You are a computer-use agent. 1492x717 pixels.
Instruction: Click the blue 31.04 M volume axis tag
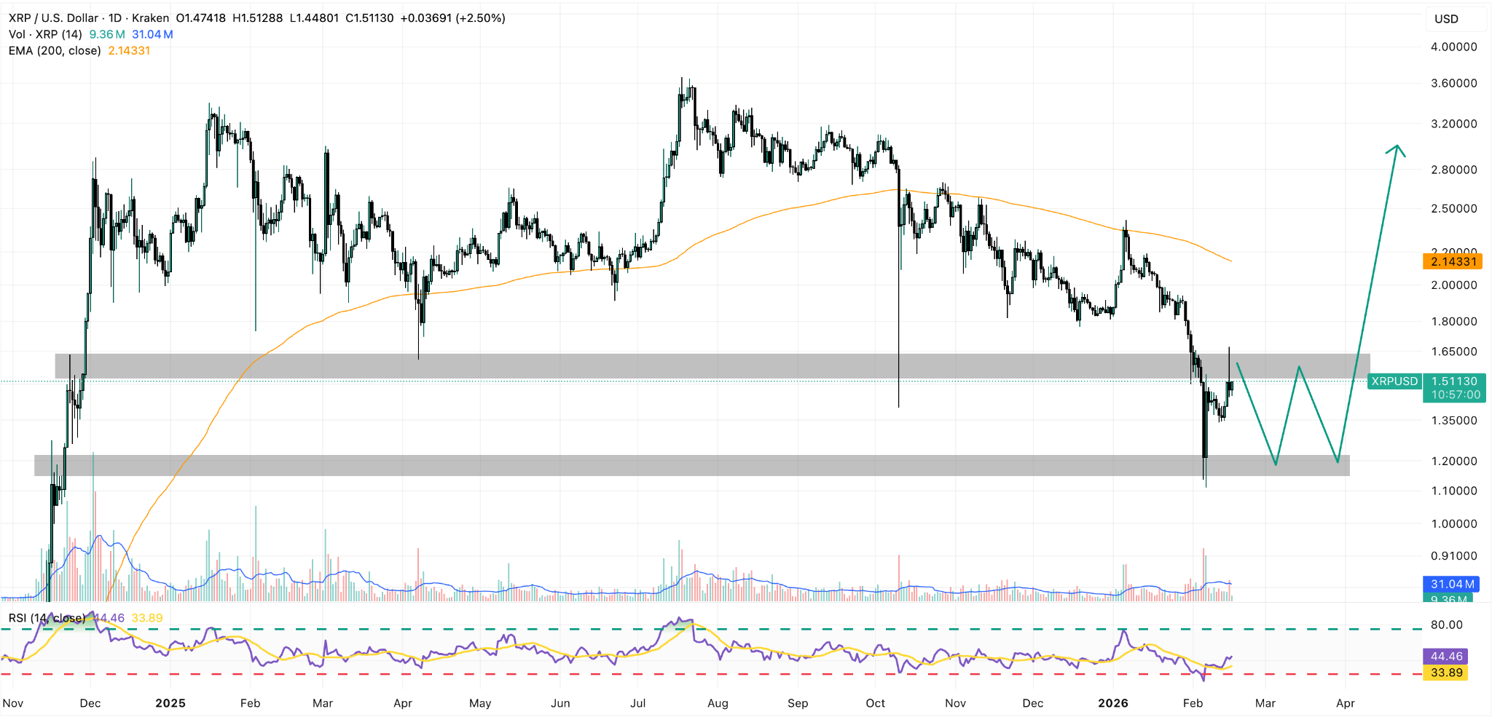point(1453,584)
